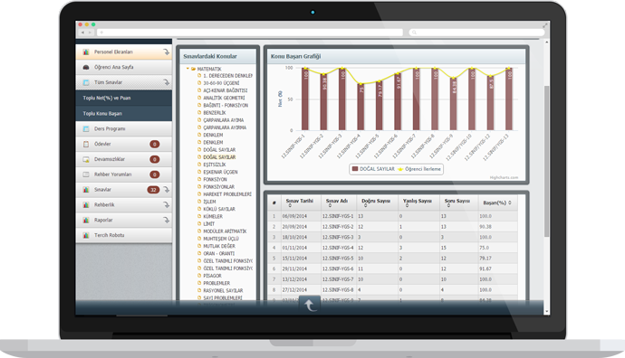This screenshot has width=625, height=358.
Task: Click the Rehber Yorumları icon
Action: coord(86,174)
